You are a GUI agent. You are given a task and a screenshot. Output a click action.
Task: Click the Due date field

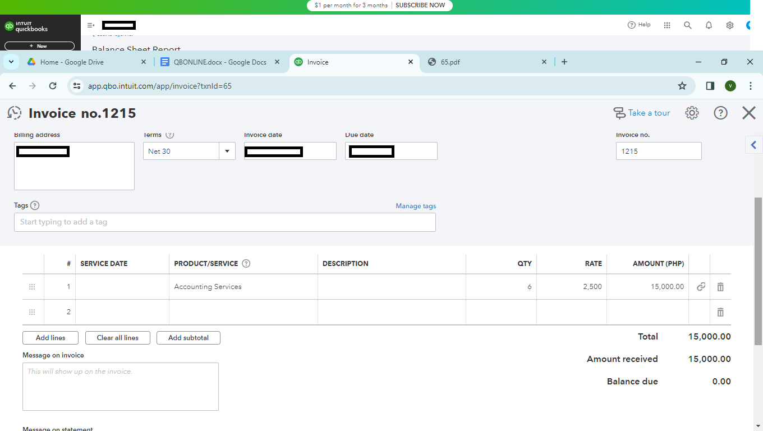pos(391,151)
